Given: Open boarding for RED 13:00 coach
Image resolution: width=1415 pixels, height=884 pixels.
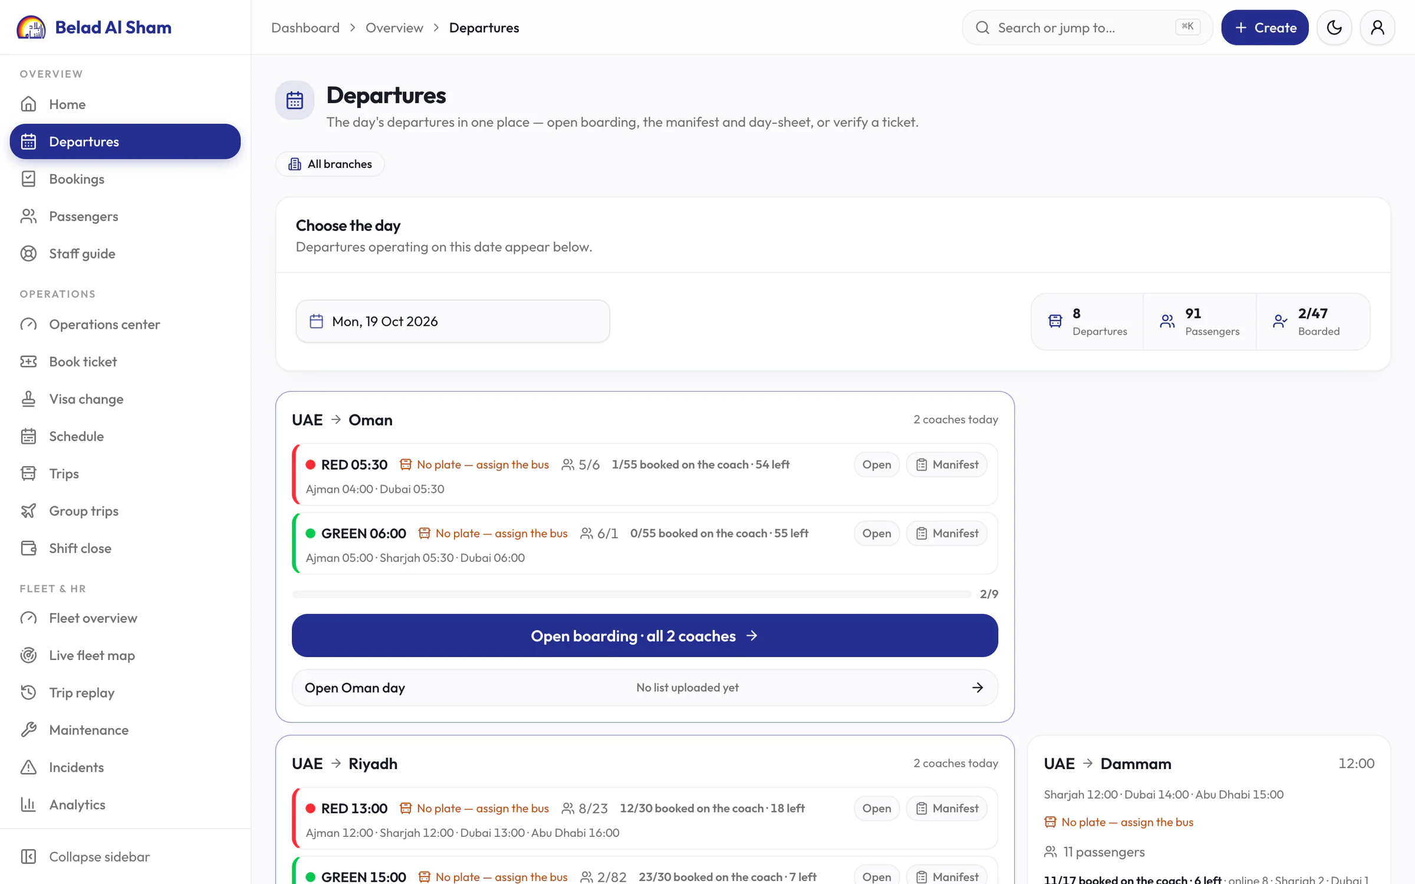Looking at the screenshot, I should (x=877, y=809).
